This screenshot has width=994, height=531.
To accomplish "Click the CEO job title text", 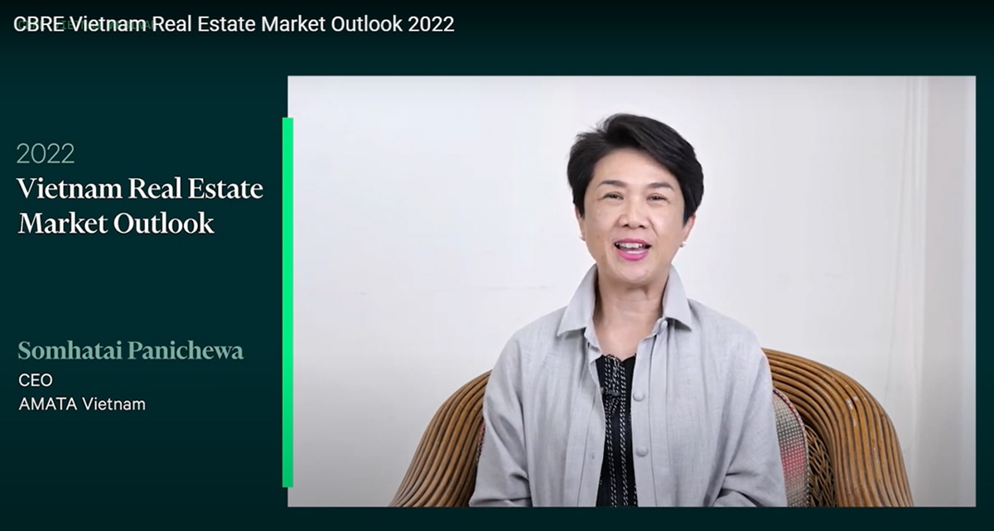I will click(x=36, y=380).
